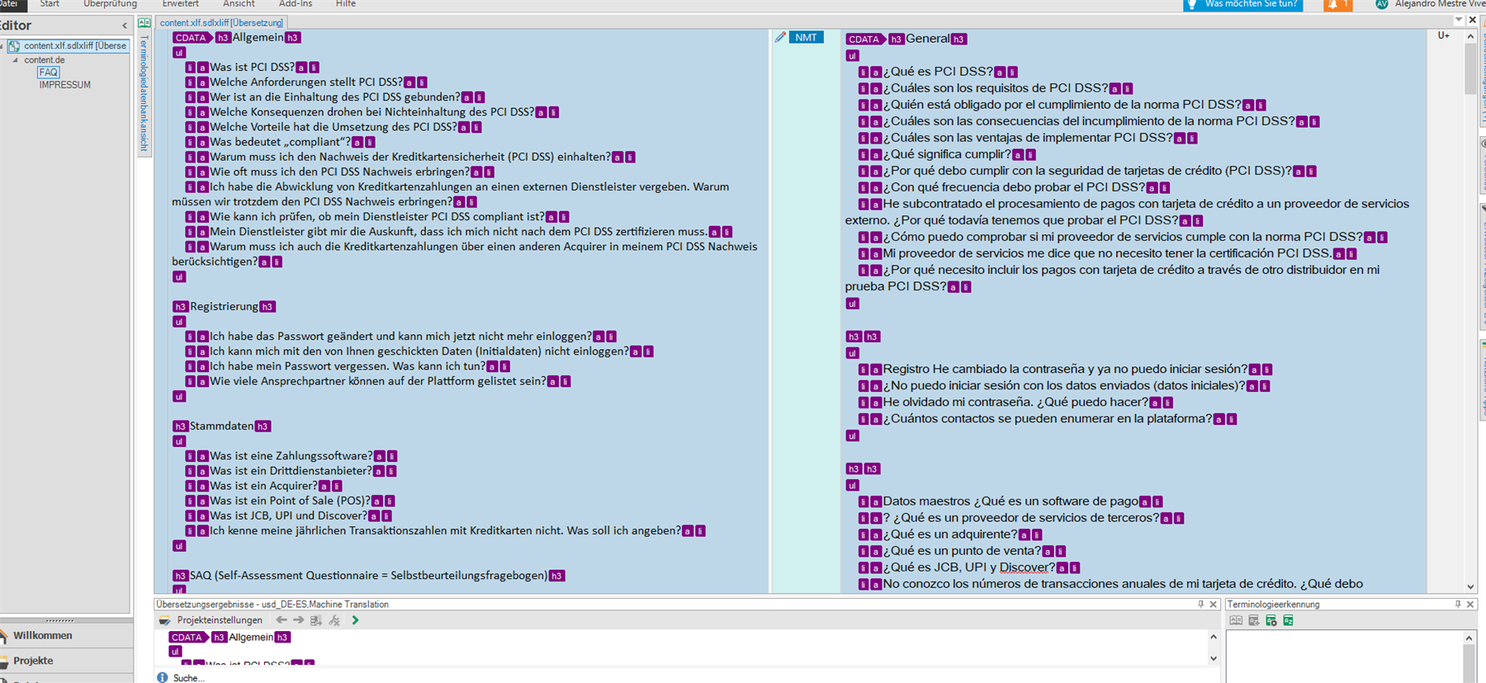
Task: Click the tools icon in the translation results toolbar
Action: click(334, 620)
